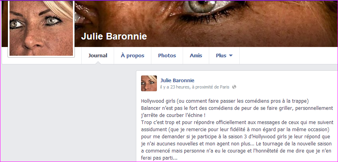The height and width of the screenshot is (162, 338).
Task: Expand the Plus menu
Action: [224, 55]
